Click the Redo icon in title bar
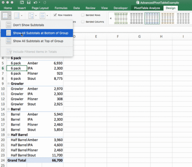The width and height of the screenshot is (192, 167). point(45,3)
